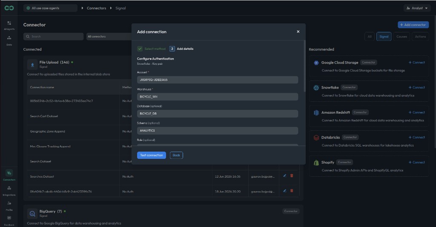
Task: Click the infinity logo icon
Action: [9, 8]
